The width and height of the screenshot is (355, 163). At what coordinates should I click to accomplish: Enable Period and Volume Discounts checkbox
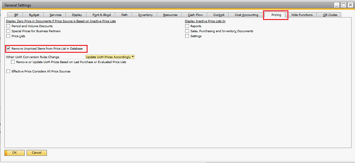point(8,26)
